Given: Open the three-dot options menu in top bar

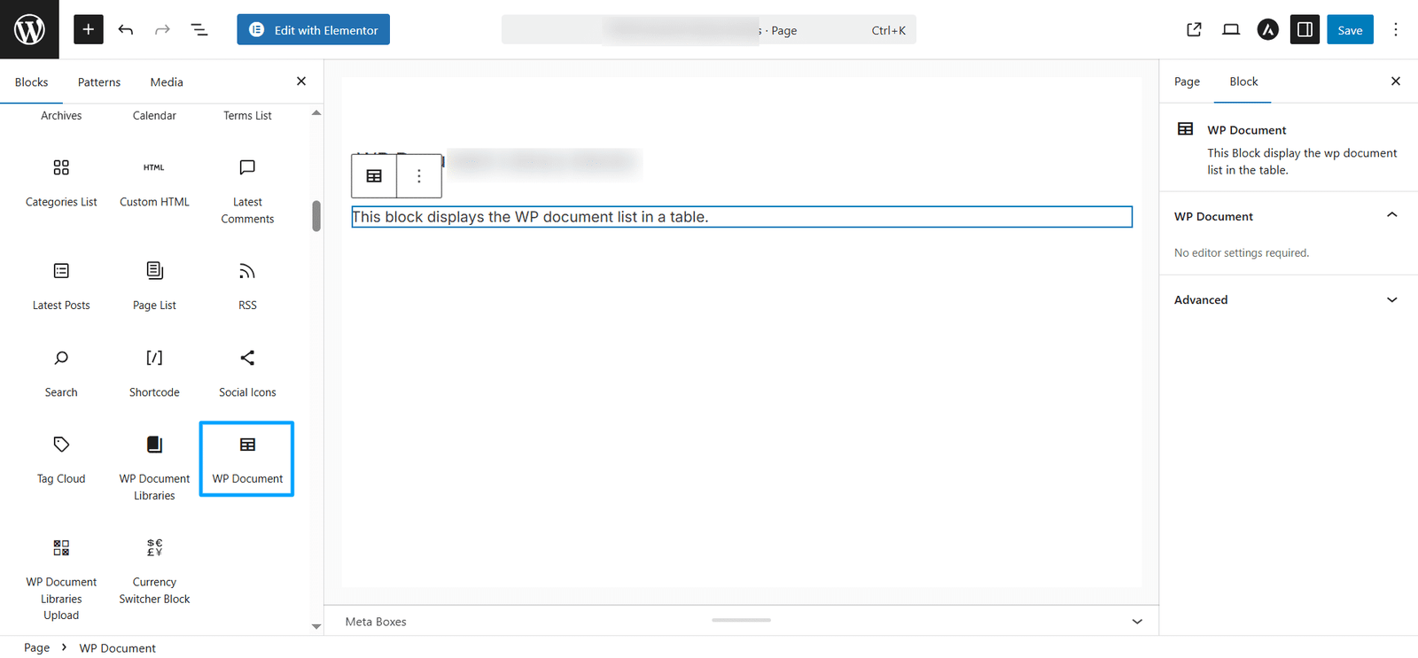Looking at the screenshot, I should (1395, 29).
